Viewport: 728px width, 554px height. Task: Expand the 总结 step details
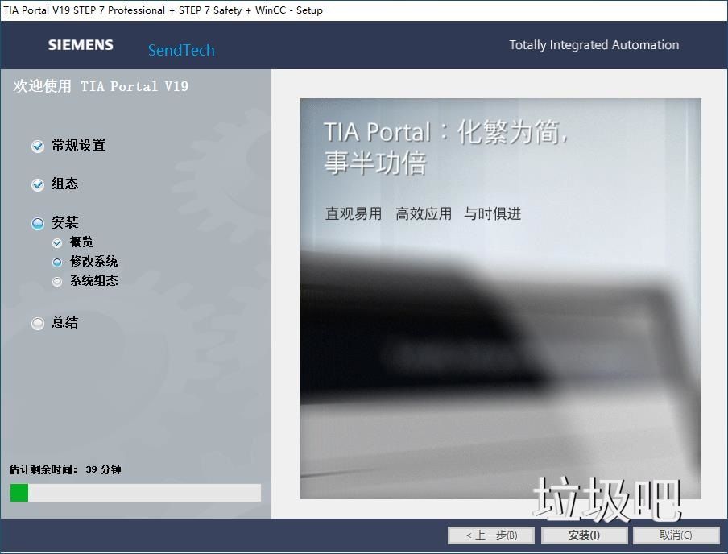pos(64,322)
